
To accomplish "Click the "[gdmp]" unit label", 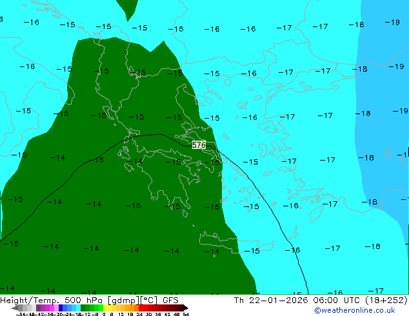I will tap(124, 301).
